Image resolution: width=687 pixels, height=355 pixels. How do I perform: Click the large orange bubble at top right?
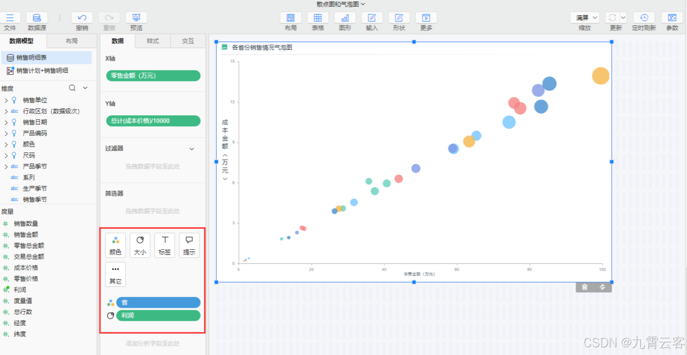click(x=601, y=76)
